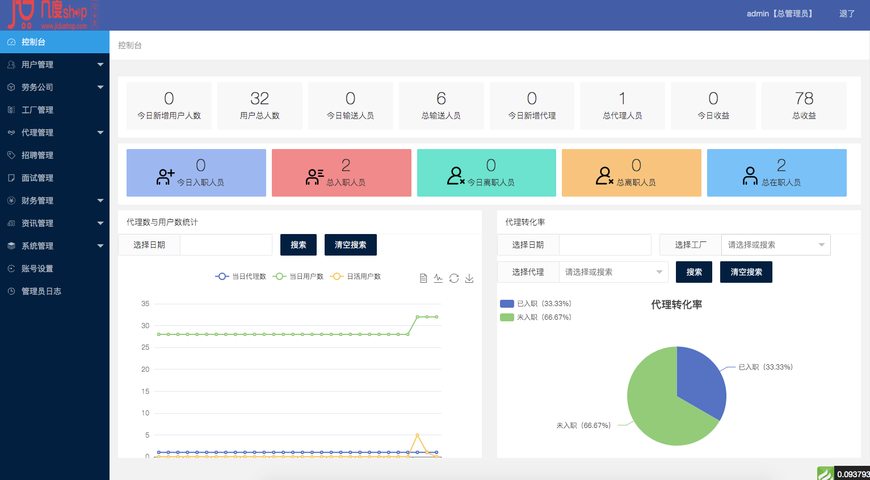Toggle the 当日用户数 legend series

click(297, 277)
